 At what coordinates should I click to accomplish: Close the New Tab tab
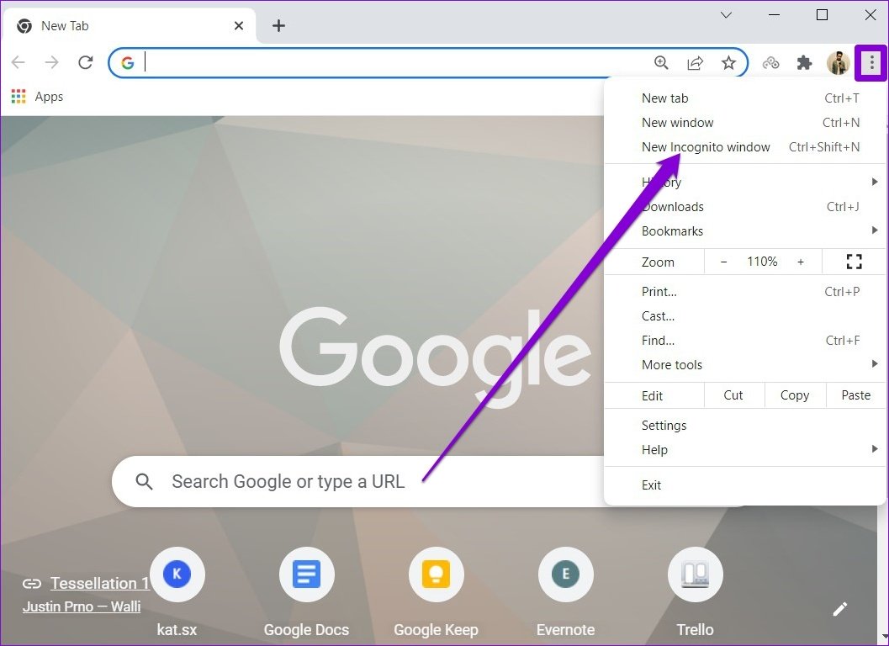click(x=239, y=25)
